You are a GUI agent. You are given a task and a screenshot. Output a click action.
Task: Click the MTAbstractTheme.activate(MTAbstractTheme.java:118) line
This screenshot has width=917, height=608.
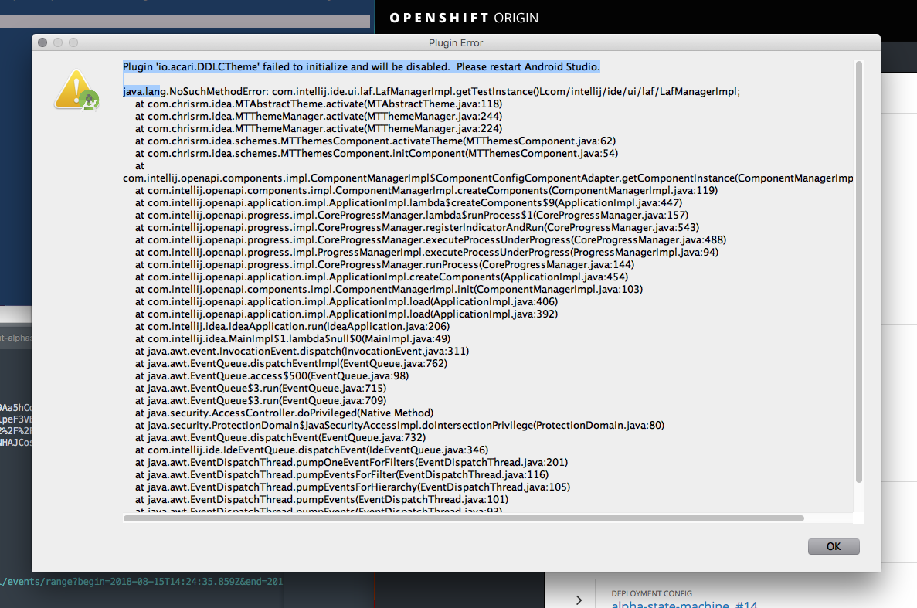tap(319, 104)
